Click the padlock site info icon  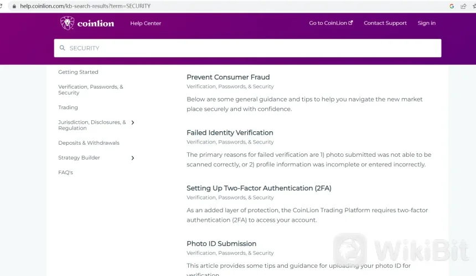tap(14, 6)
